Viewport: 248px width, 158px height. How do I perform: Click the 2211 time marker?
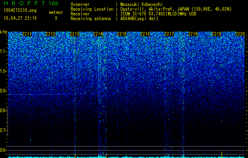pyautogui.click(x=27, y=34)
